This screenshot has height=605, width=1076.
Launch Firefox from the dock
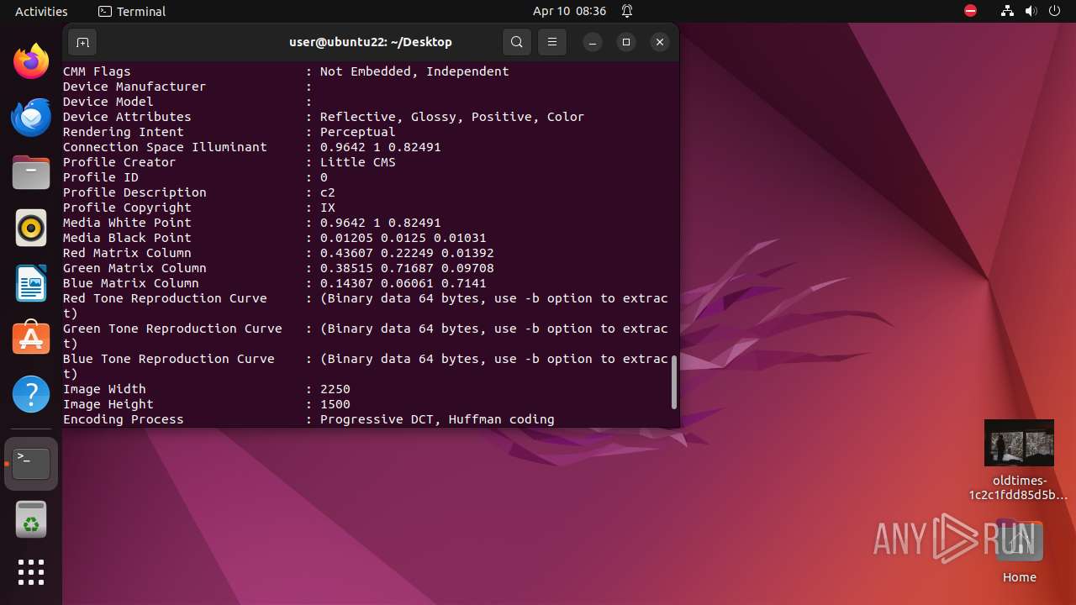point(31,61)
